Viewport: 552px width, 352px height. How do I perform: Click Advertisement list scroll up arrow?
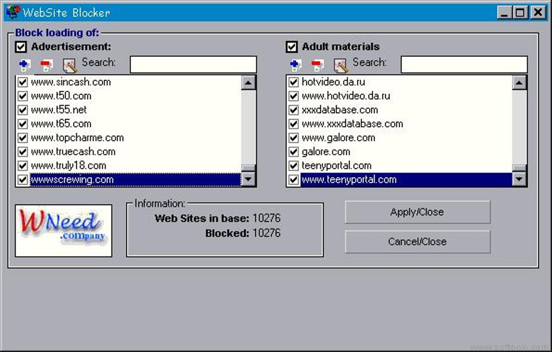pos(248,83)
